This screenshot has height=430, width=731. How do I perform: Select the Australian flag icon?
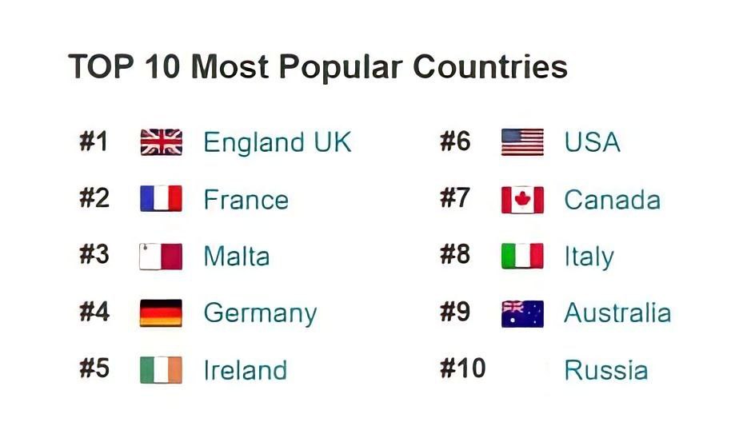(522, 313)
